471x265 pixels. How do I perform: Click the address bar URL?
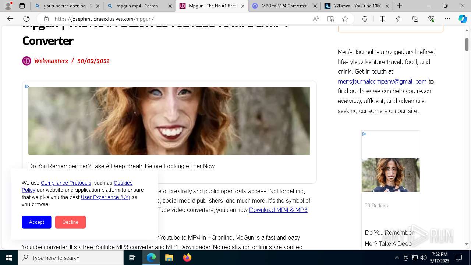[104, 19]
